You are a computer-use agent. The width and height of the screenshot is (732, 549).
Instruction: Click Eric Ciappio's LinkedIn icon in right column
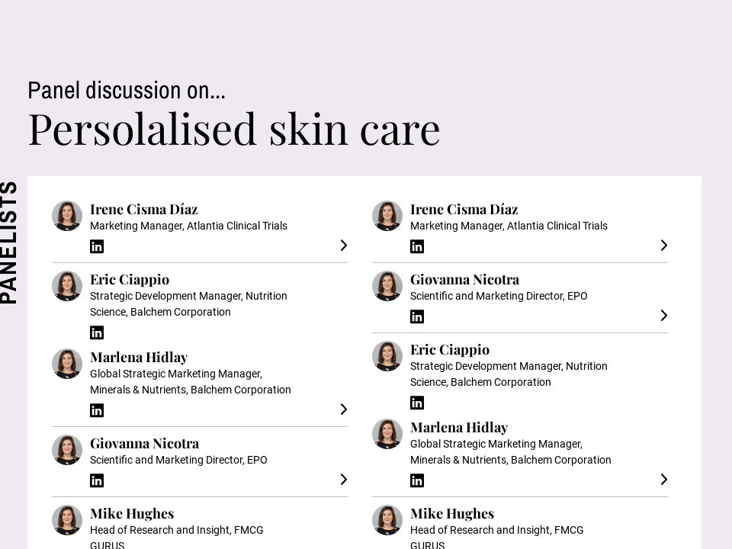pyautogui.click(x=417, y=403)
